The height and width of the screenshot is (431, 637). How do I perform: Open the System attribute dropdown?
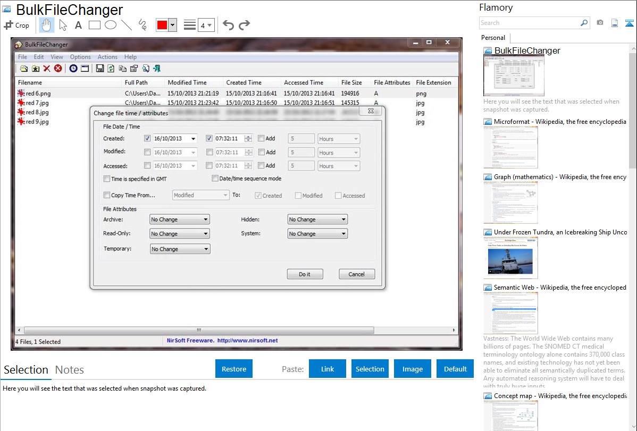(317, 234)
